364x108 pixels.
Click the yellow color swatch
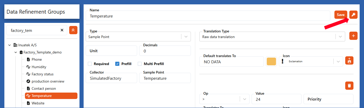click(271, 61)
